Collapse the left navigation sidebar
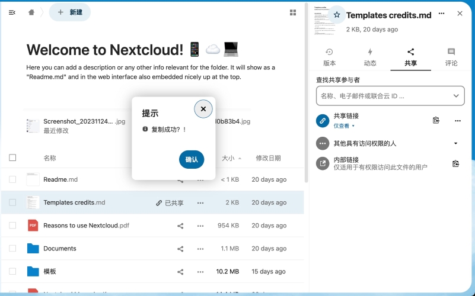 point(12,12)
